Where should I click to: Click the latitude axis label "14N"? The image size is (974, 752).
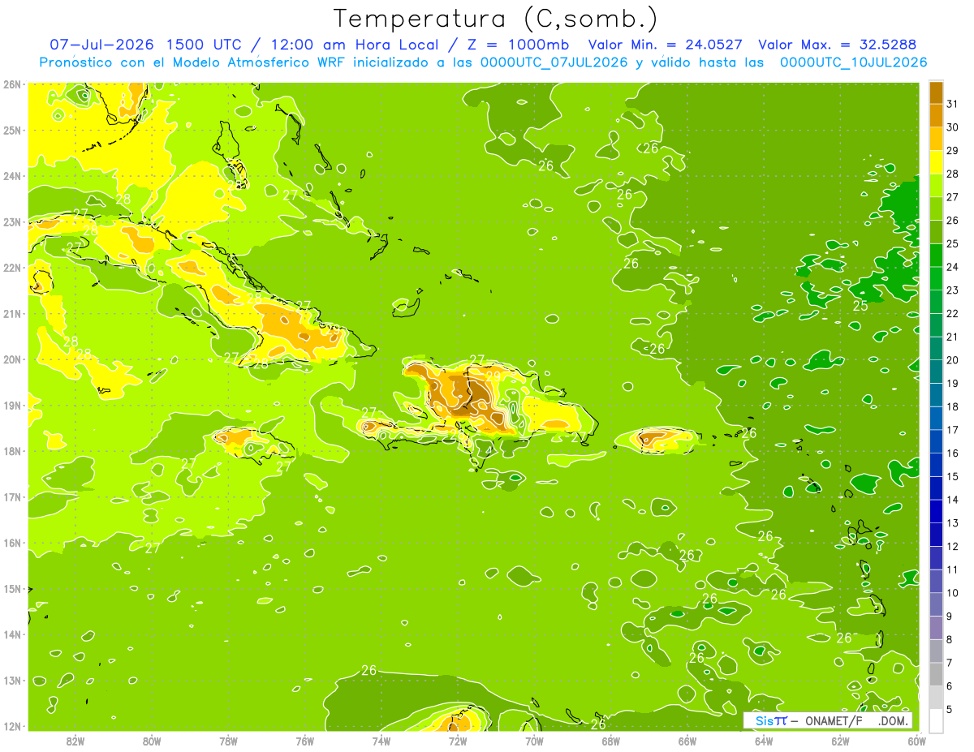pos(11,634)
